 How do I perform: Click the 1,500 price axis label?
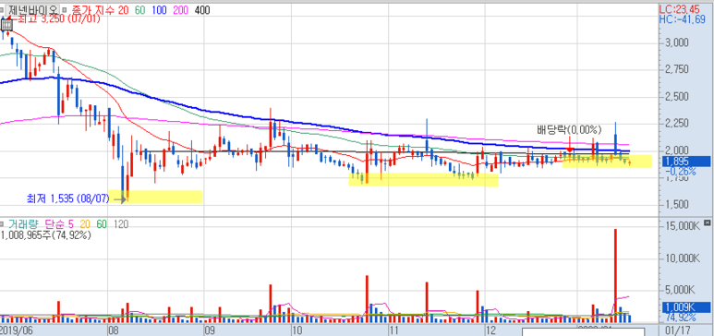(x=677, y=204)
